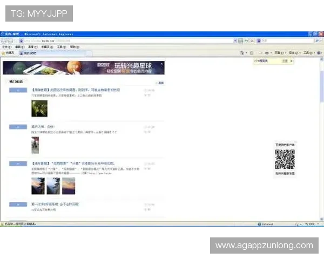Open third post title starting with 【进阶教程】
The image size is (324, 259).
[73, 163]
